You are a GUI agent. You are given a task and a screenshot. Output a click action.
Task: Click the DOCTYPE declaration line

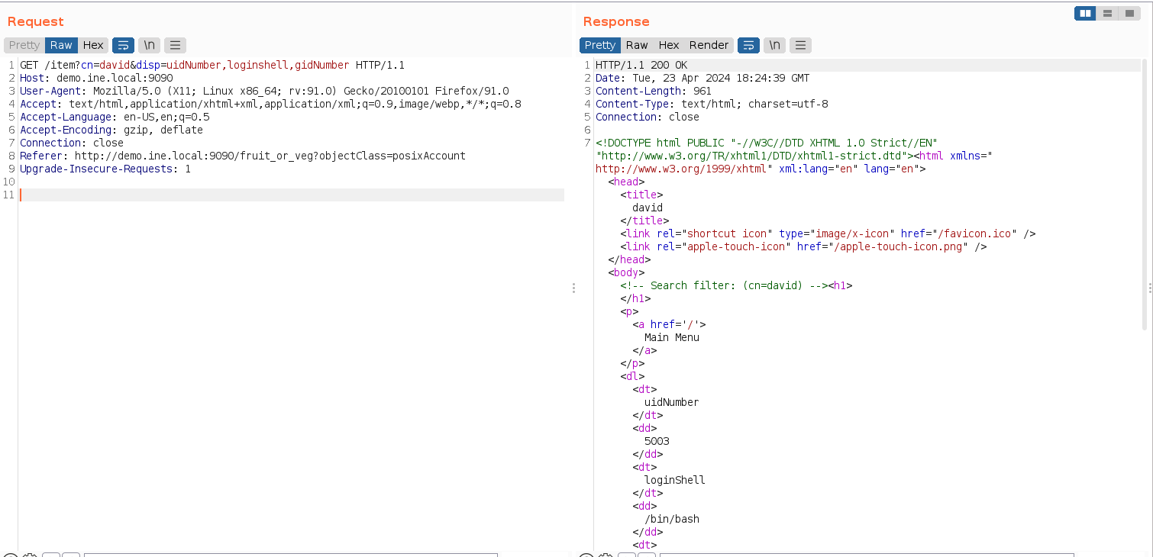(x=767, y=143)
